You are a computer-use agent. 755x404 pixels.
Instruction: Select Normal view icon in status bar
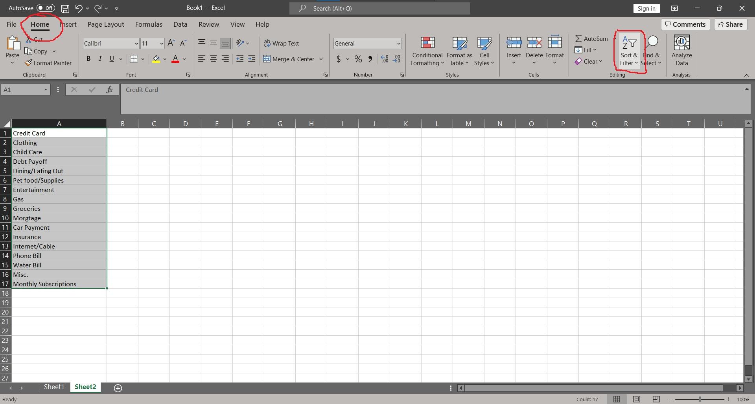coord(617,399)
